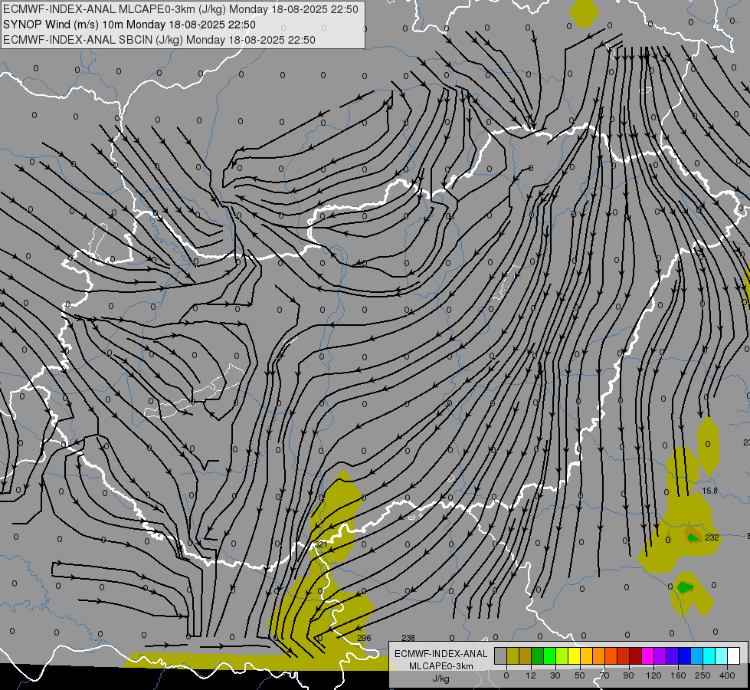Click the legend tick label 120
The width and height of the screenshot is (750, 690).
[x=653, y=675]
